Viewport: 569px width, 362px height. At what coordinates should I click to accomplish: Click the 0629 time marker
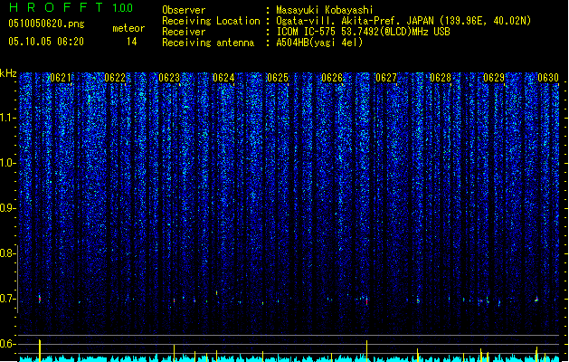click(494, 78)
